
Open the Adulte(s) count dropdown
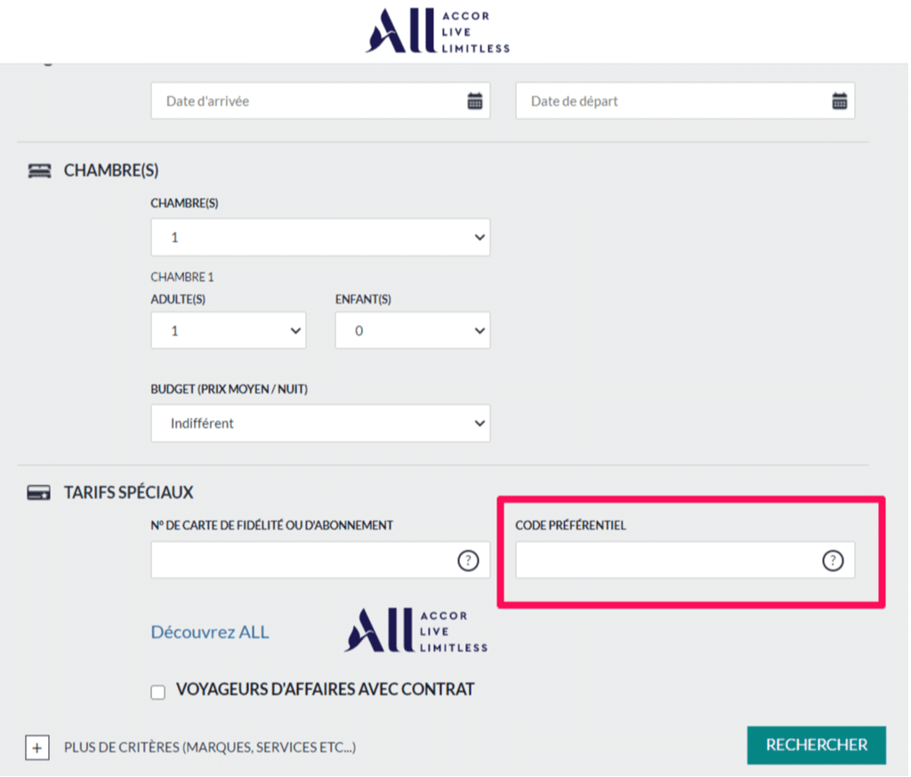[229, 330]
